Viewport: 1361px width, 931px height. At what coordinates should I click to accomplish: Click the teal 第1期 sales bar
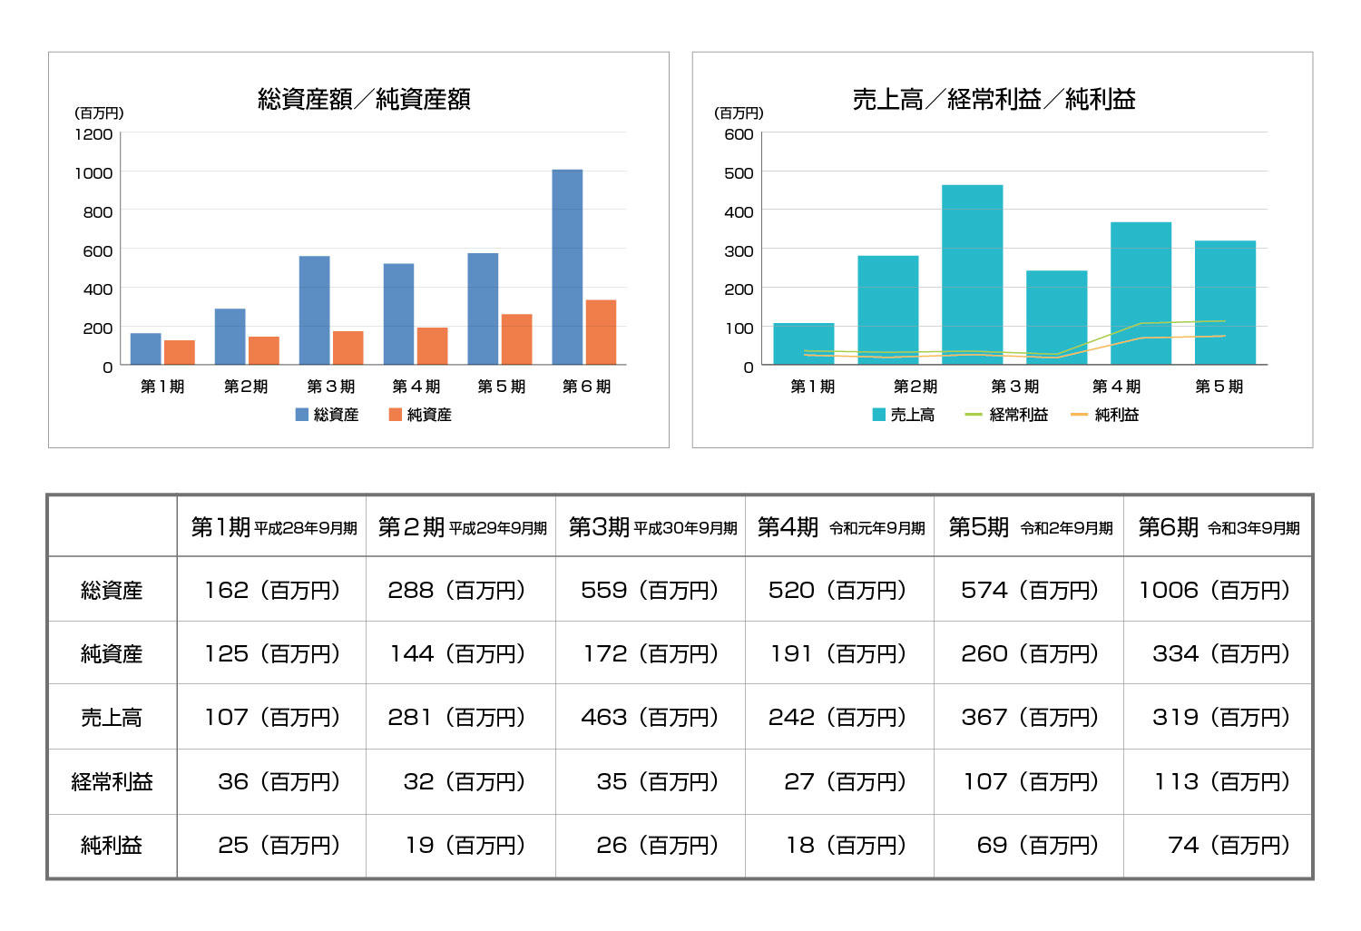[804, 344]
